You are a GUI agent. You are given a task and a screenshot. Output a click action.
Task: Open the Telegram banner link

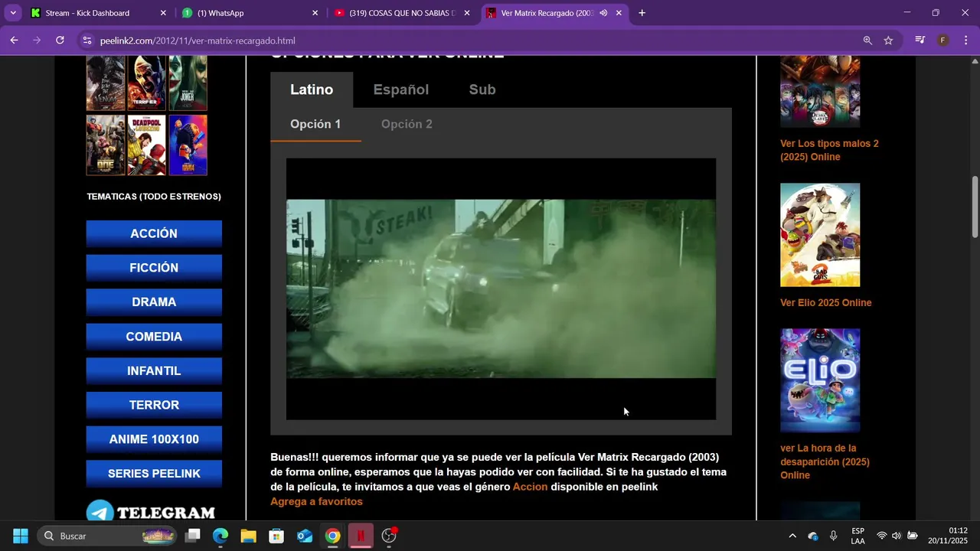151,511
